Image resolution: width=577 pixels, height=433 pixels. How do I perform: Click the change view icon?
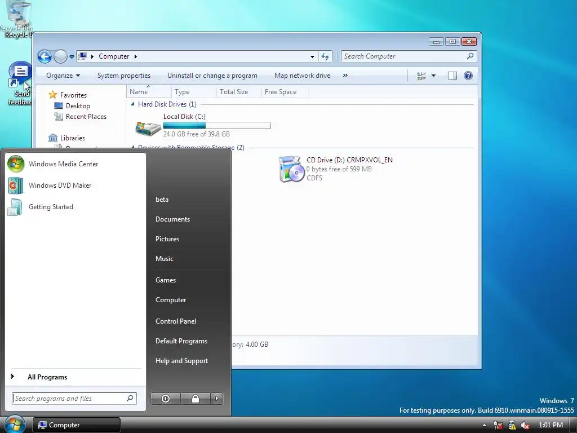coord(421,76)
